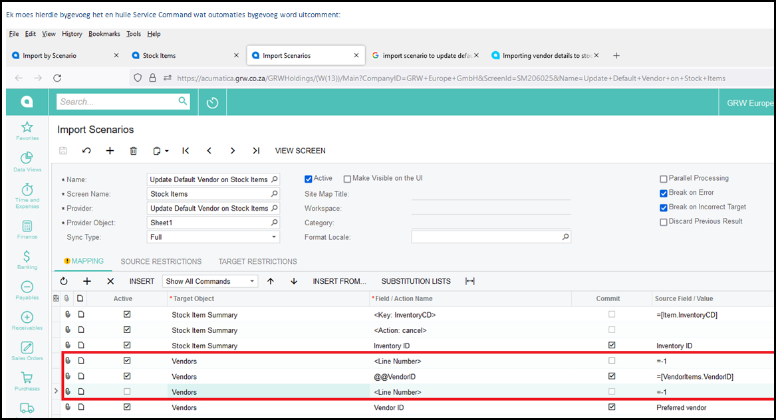Click the delete trash can icon
The width and height of the screenshot is (776, 420).
[x=133, y=151]
